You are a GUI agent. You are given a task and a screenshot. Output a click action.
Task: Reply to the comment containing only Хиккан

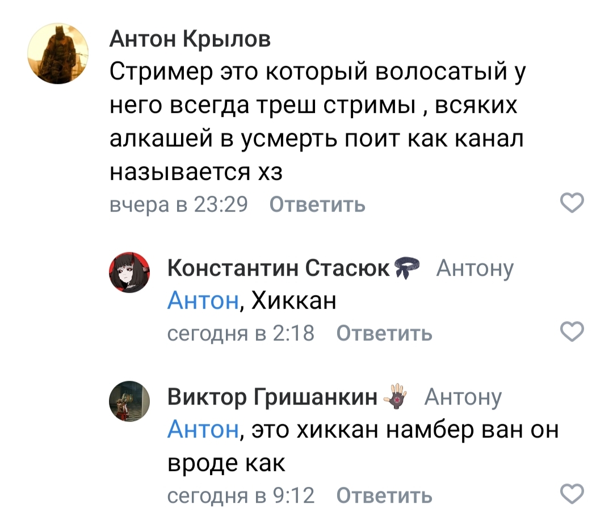tap(384, 333)
